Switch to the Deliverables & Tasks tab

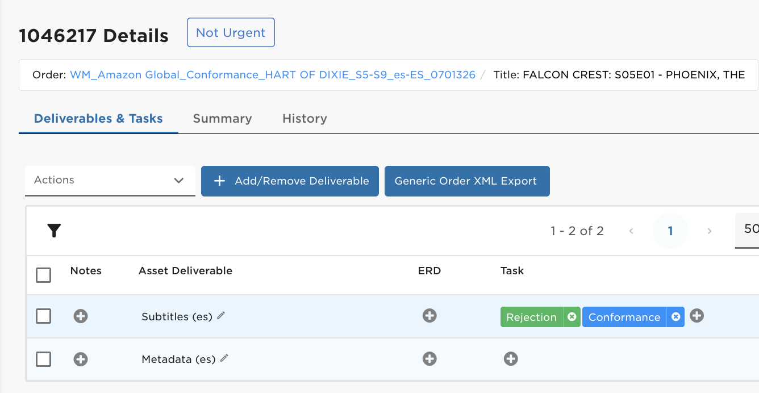(x=98, y=118)
